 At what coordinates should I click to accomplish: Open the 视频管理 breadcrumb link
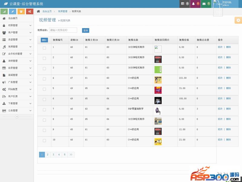click(63, 11)
